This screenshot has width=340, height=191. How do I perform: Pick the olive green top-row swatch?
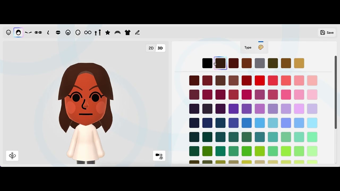point(273,63)
